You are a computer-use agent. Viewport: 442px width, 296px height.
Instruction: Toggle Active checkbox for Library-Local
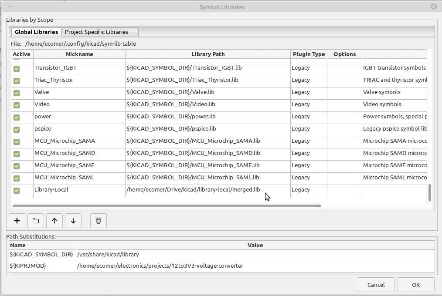[17, 191]
